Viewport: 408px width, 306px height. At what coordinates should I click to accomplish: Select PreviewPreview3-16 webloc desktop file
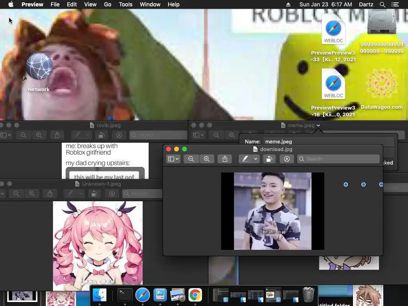click(x=333, y=93)
